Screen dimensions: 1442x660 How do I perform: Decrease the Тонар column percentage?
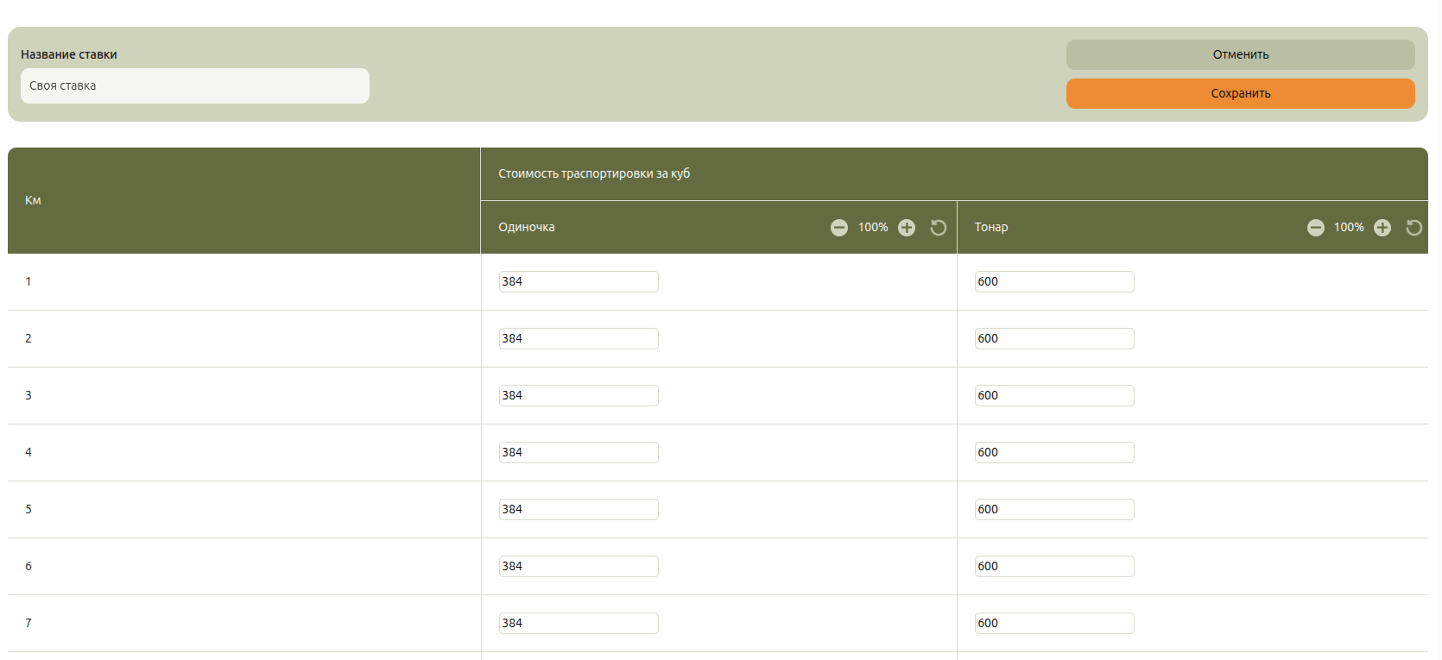[1315, 228]
